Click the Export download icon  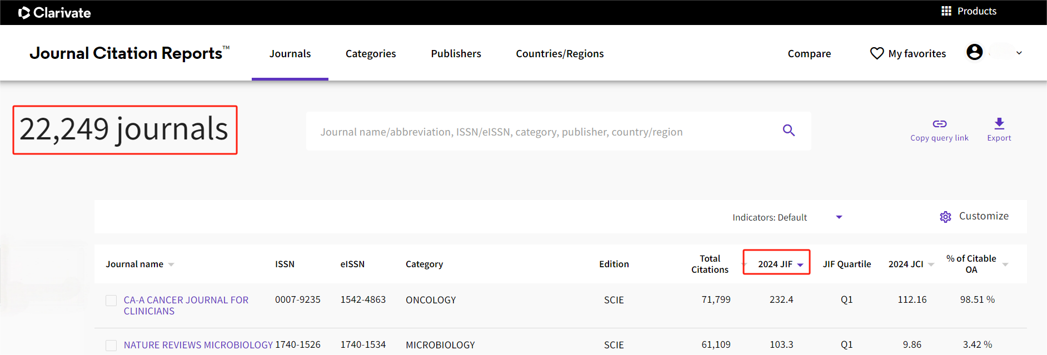tap(999, 123)
